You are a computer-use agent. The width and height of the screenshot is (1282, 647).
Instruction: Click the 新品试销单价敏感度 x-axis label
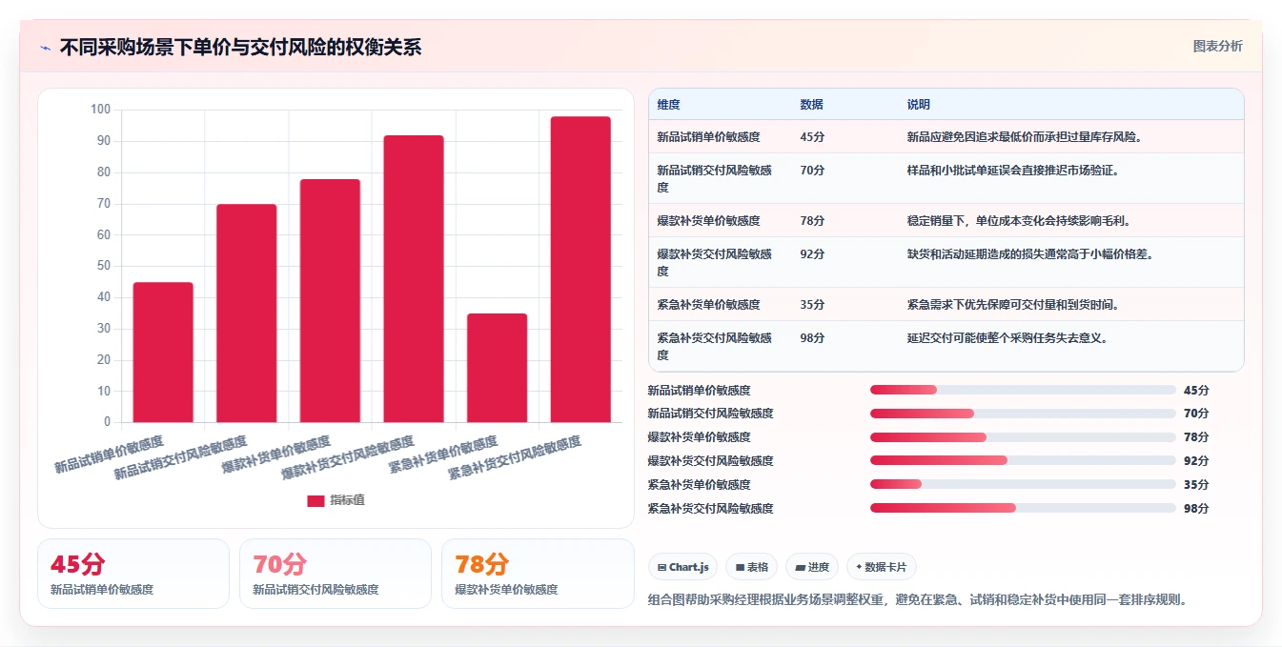point(109,455)
